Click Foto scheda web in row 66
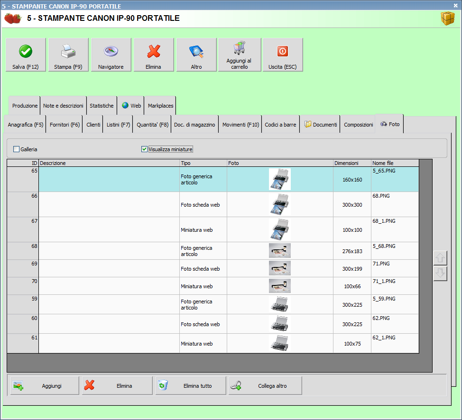This screenshot has width=462, height=420. (203, 205)
